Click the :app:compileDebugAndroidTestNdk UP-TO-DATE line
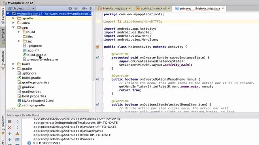The height and width of the screenshot is (145, 259). (72, 135)
